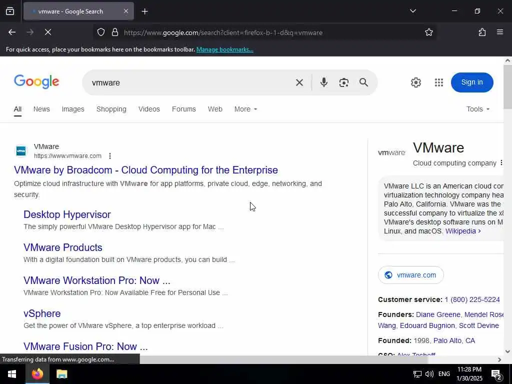Open the network status tray icon

coord(417,374)
